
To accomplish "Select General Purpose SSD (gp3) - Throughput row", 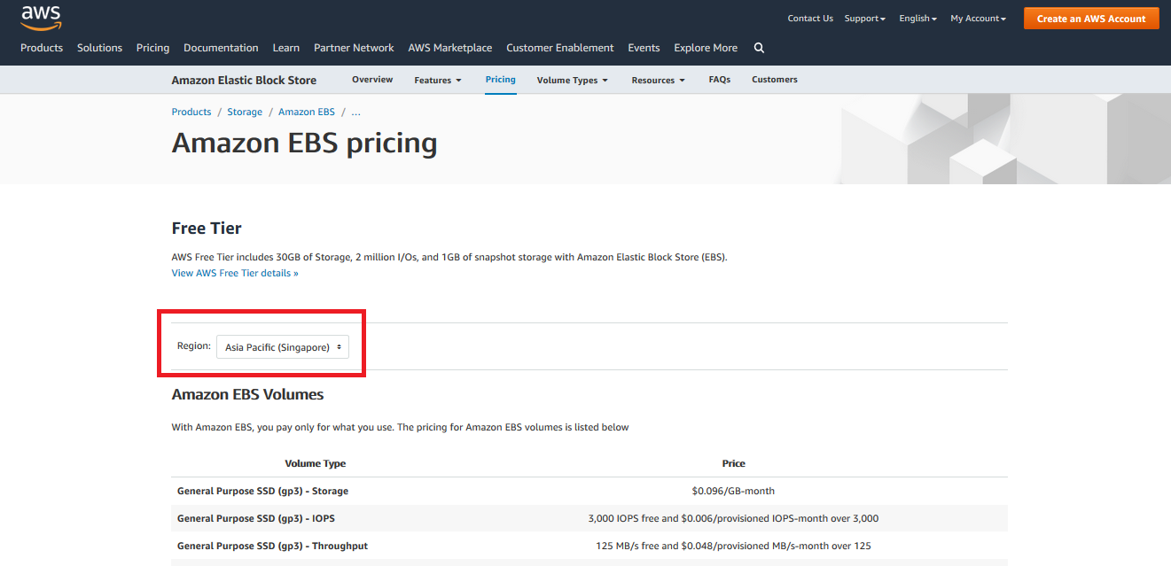I will (589, 546).
